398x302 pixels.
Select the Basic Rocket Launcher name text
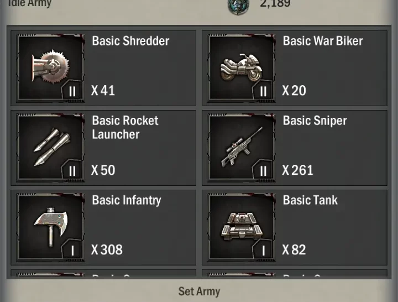pyautogui.click(x=125, y=128)
